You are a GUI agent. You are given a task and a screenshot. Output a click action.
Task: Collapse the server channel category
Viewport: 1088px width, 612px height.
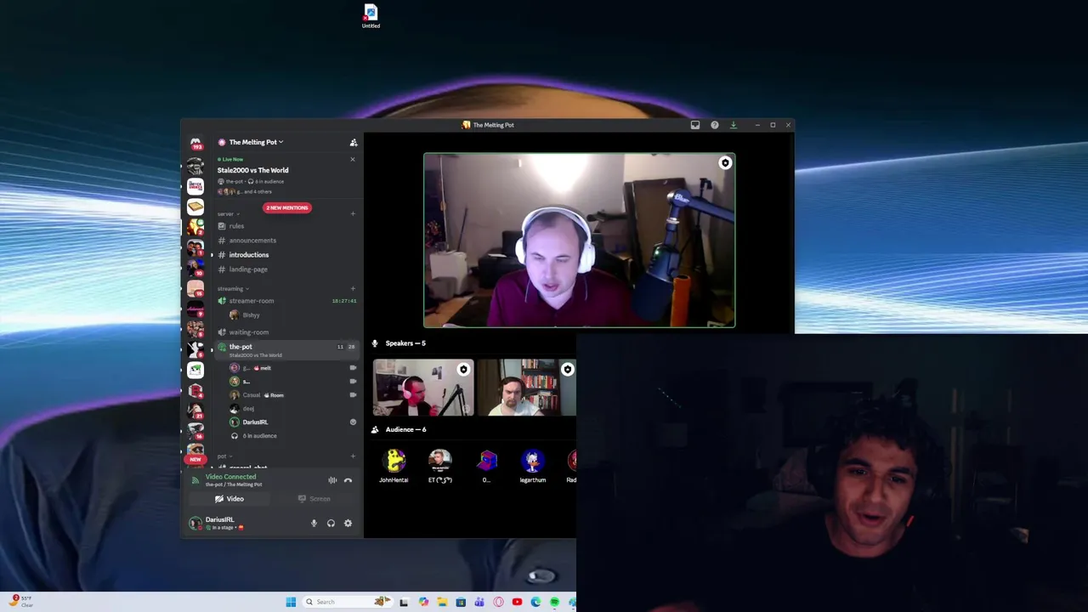coord(228,213)
